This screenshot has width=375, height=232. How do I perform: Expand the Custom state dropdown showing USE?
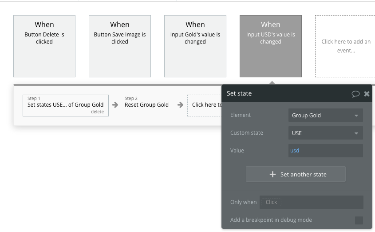325,133
